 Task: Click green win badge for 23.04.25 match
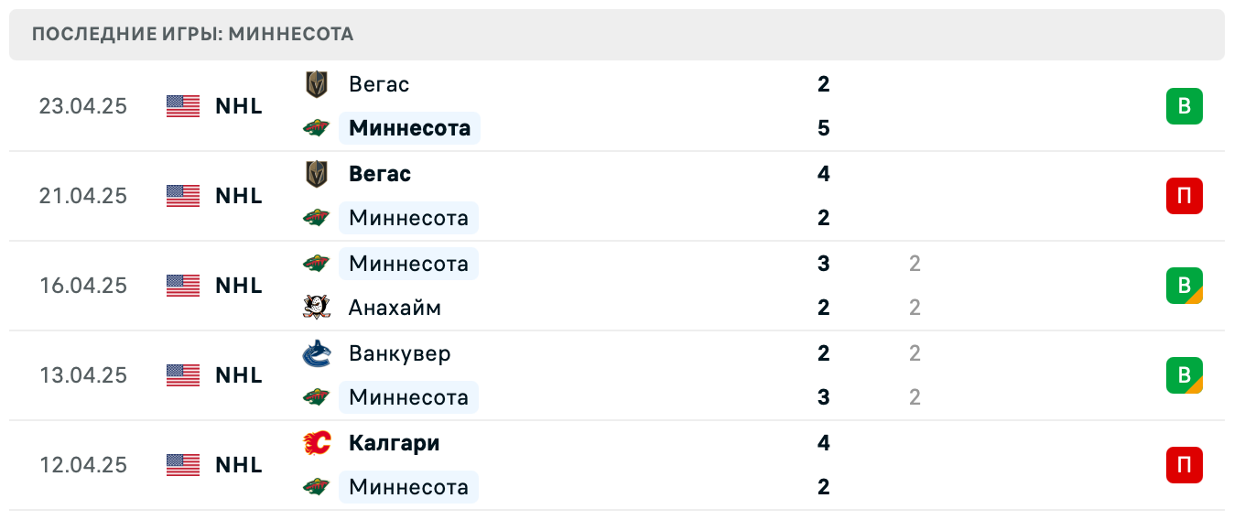[x=1184, y=106]
